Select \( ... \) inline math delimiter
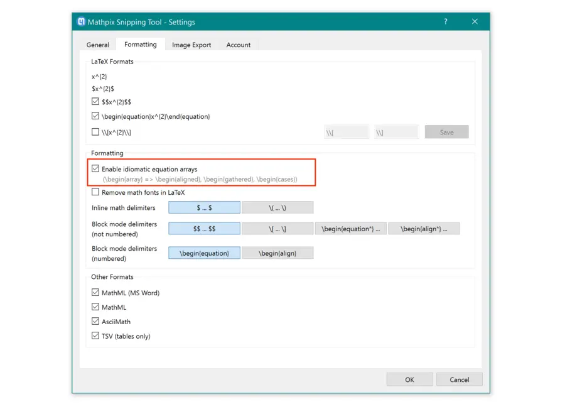Viewport: 565px width, 409px height. click(277, 207)
